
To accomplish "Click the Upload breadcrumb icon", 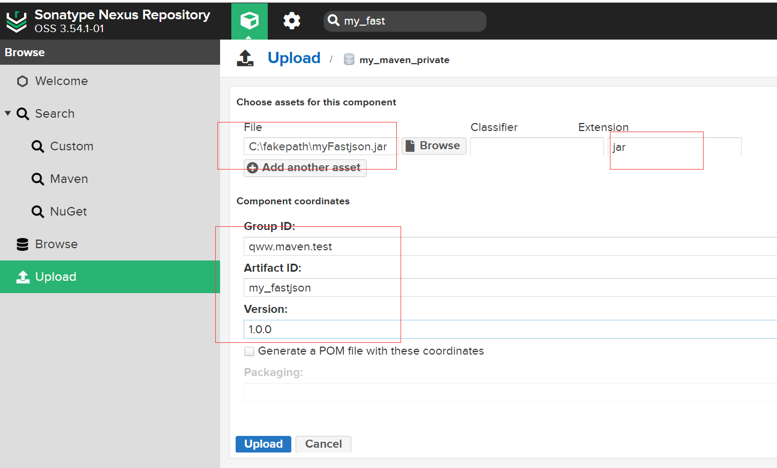I will click(x=245, y=58).
